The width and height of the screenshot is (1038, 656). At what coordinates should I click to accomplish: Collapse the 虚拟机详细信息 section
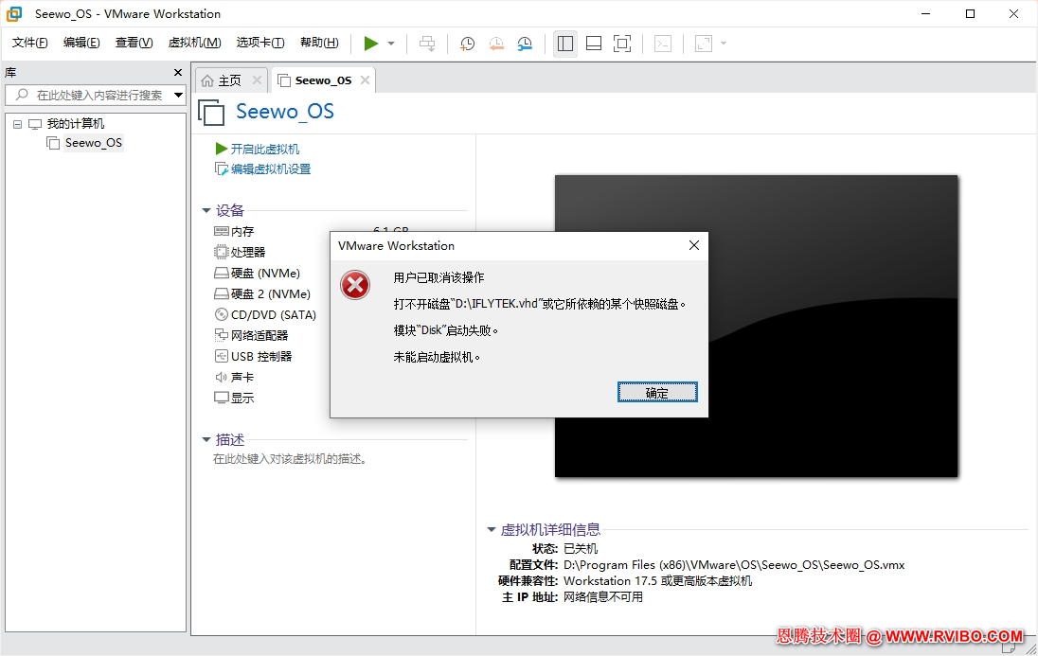tap(492, 529)
